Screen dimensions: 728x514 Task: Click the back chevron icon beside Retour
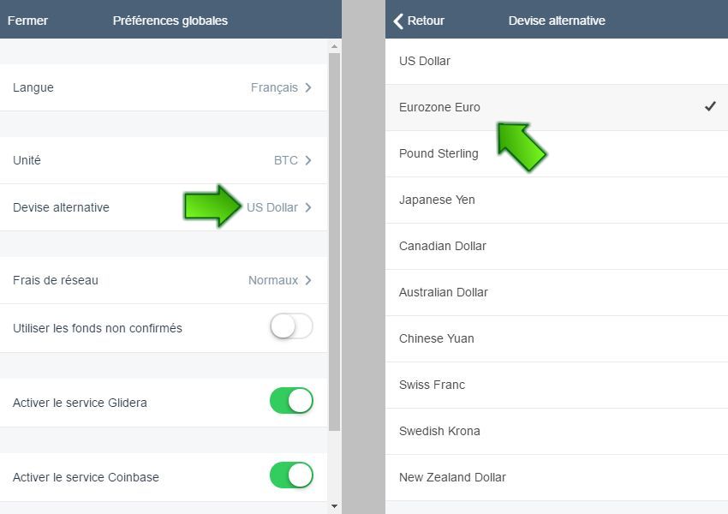[x=398, y=21]
